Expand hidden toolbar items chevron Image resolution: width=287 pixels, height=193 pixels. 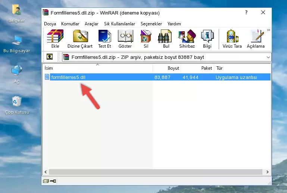click(268, 30)
